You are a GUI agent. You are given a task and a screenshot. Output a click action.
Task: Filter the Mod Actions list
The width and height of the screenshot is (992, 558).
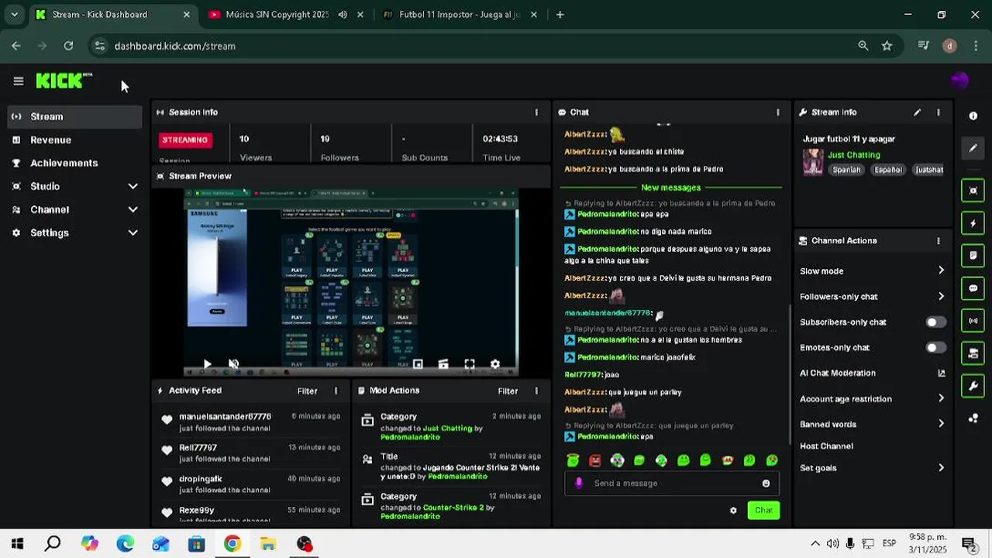508,391
